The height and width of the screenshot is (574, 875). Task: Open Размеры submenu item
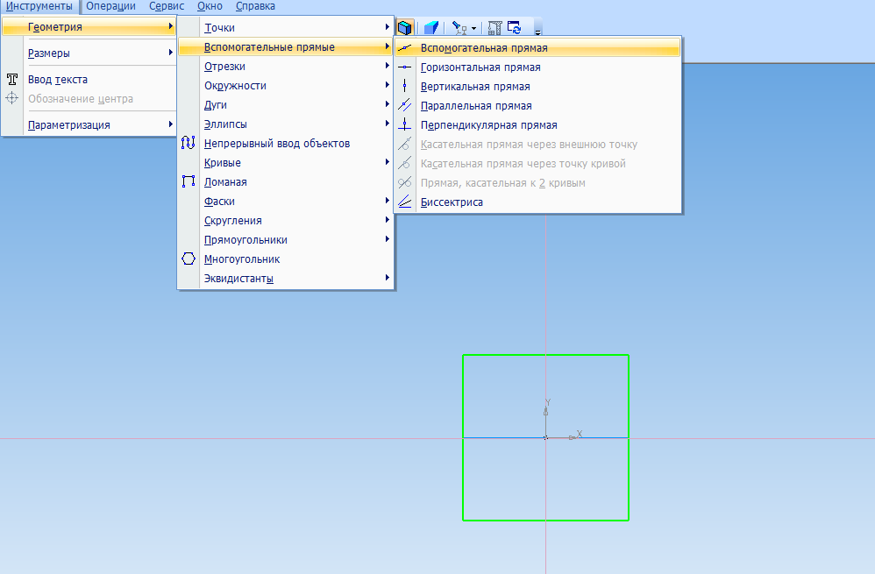point(89,53)
